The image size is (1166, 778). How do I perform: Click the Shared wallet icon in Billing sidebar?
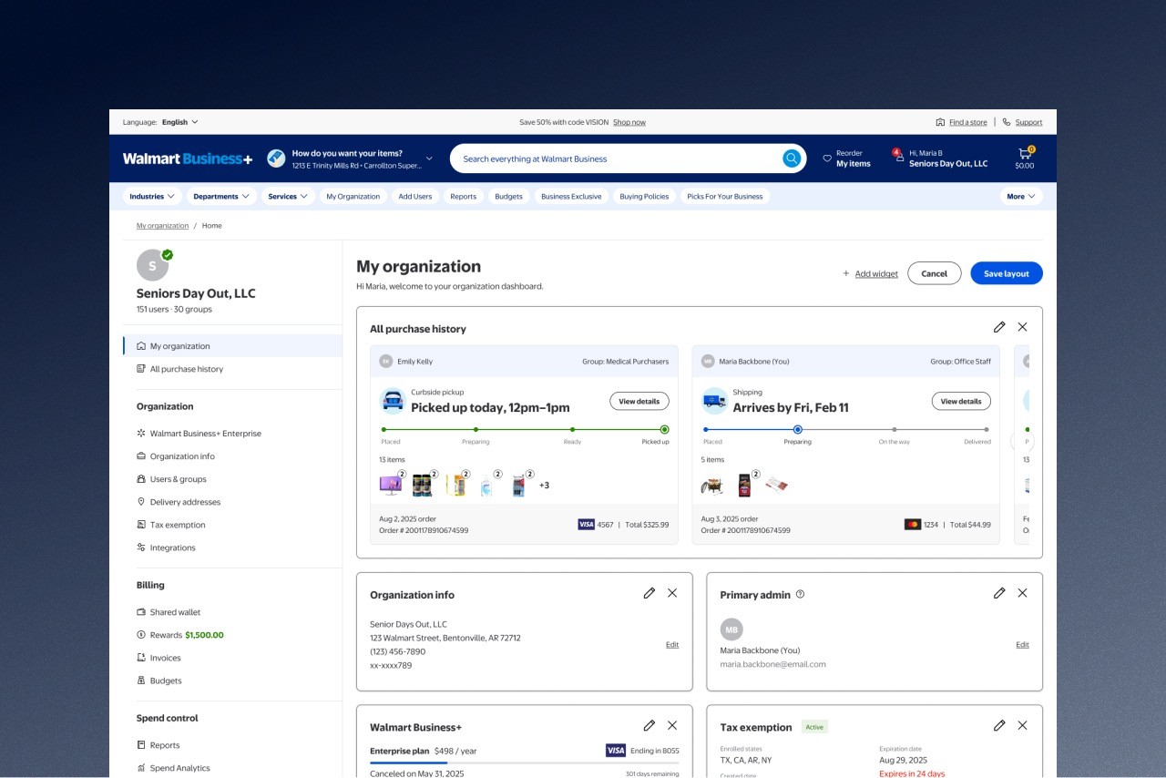tap(139, 611)
